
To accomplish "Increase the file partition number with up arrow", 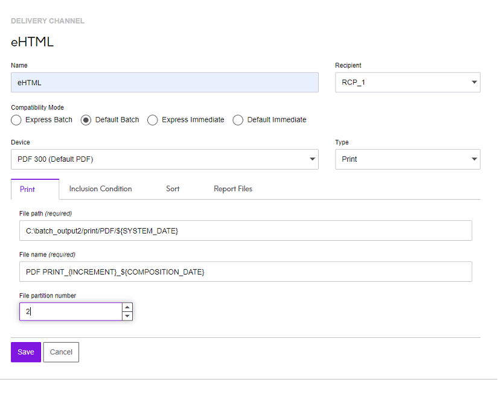I will tap(127, 308).
